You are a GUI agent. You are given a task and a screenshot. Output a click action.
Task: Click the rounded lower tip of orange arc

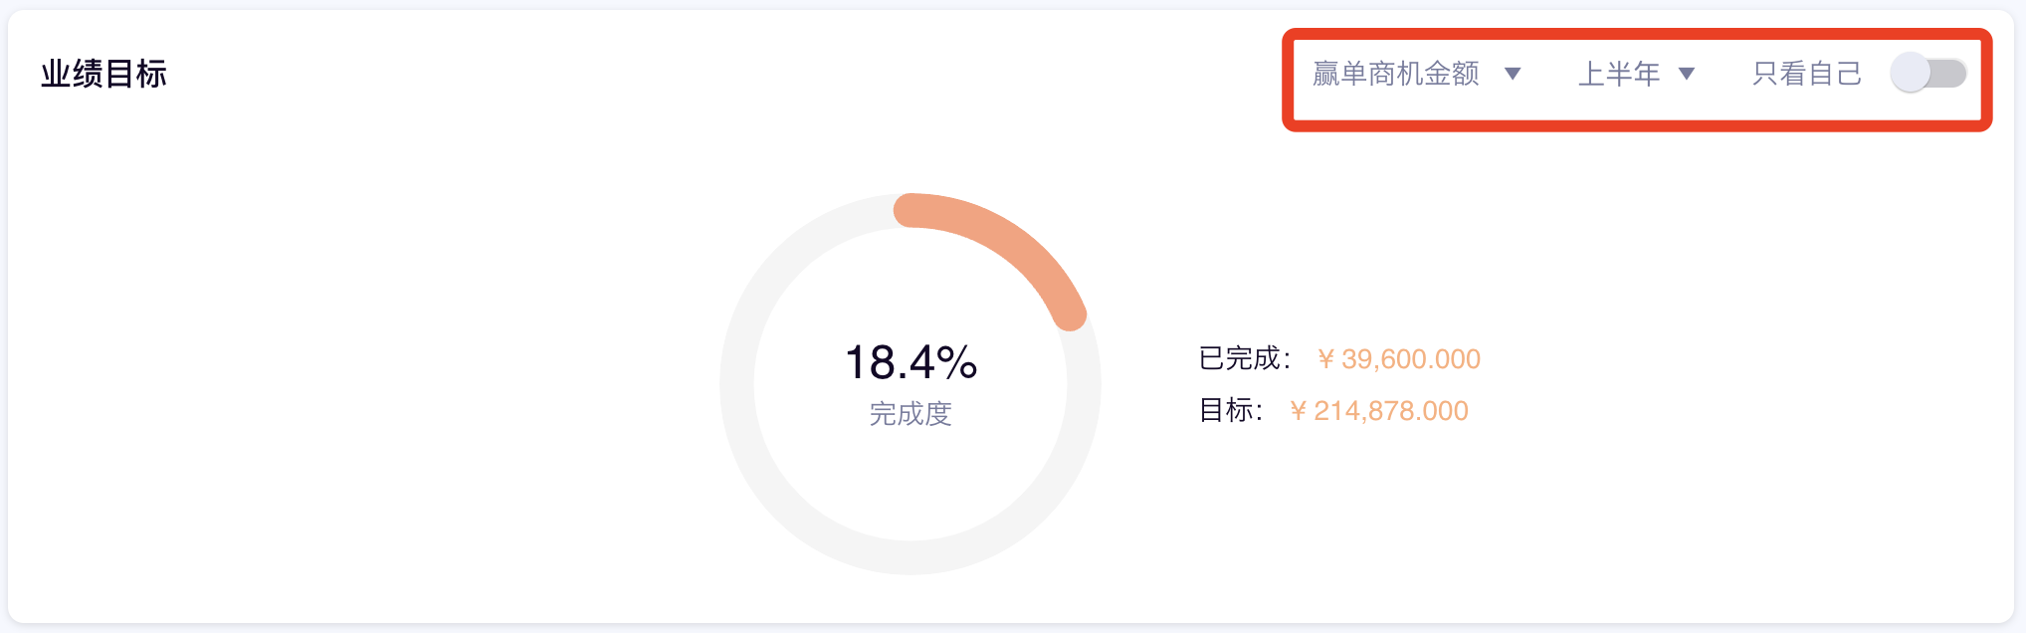(1070, 315)
